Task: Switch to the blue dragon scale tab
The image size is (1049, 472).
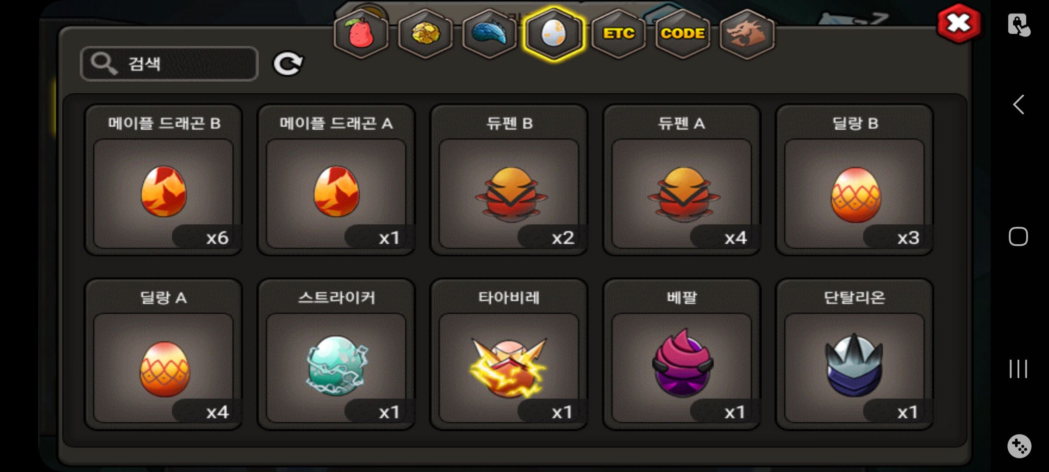Action: [x=490, y=34]
